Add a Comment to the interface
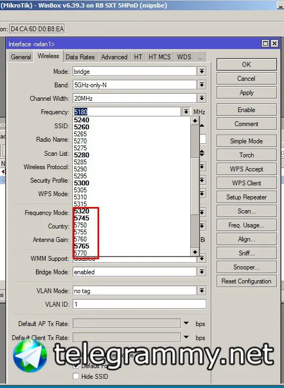284x388 pixels. point(247,124)
